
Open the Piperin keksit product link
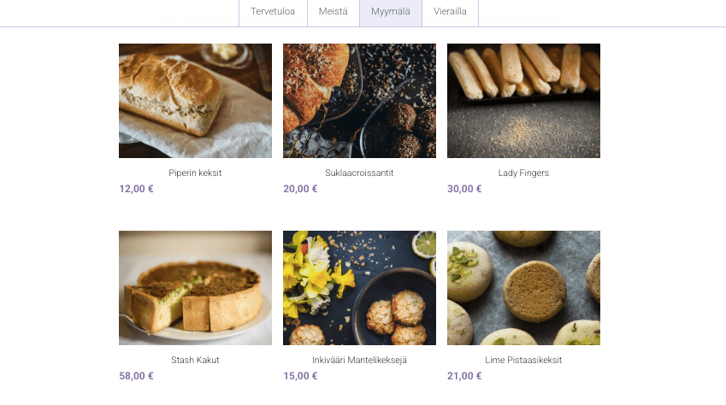[x=195, y=173]
